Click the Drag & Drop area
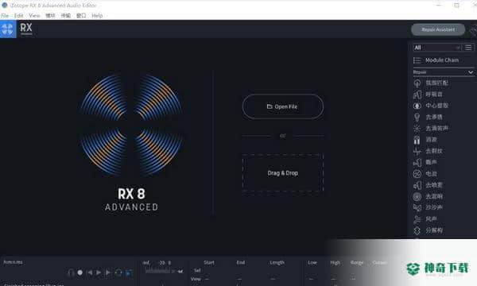This screenshot has width=477, height=286. 283,173
